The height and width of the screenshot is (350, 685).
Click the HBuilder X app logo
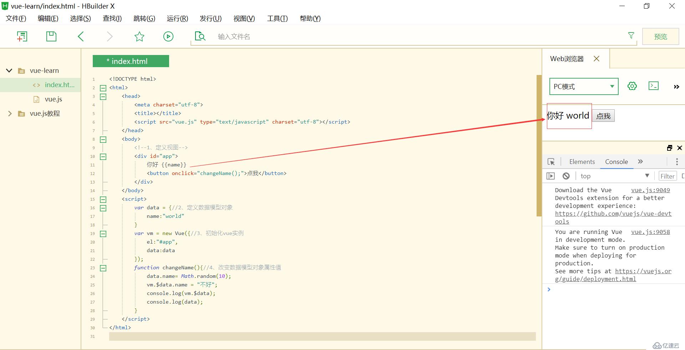click(5, 6)
